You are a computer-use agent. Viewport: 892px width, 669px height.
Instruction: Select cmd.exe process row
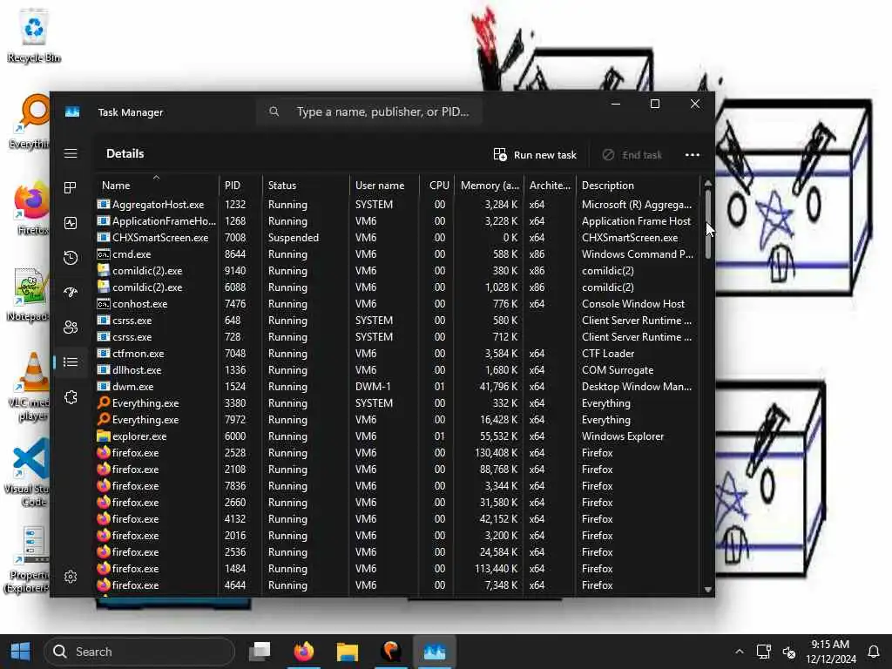coord(397,253)
